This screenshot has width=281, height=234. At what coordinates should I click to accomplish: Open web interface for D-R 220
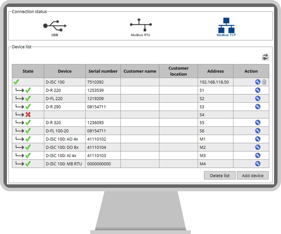pos(258,90)
